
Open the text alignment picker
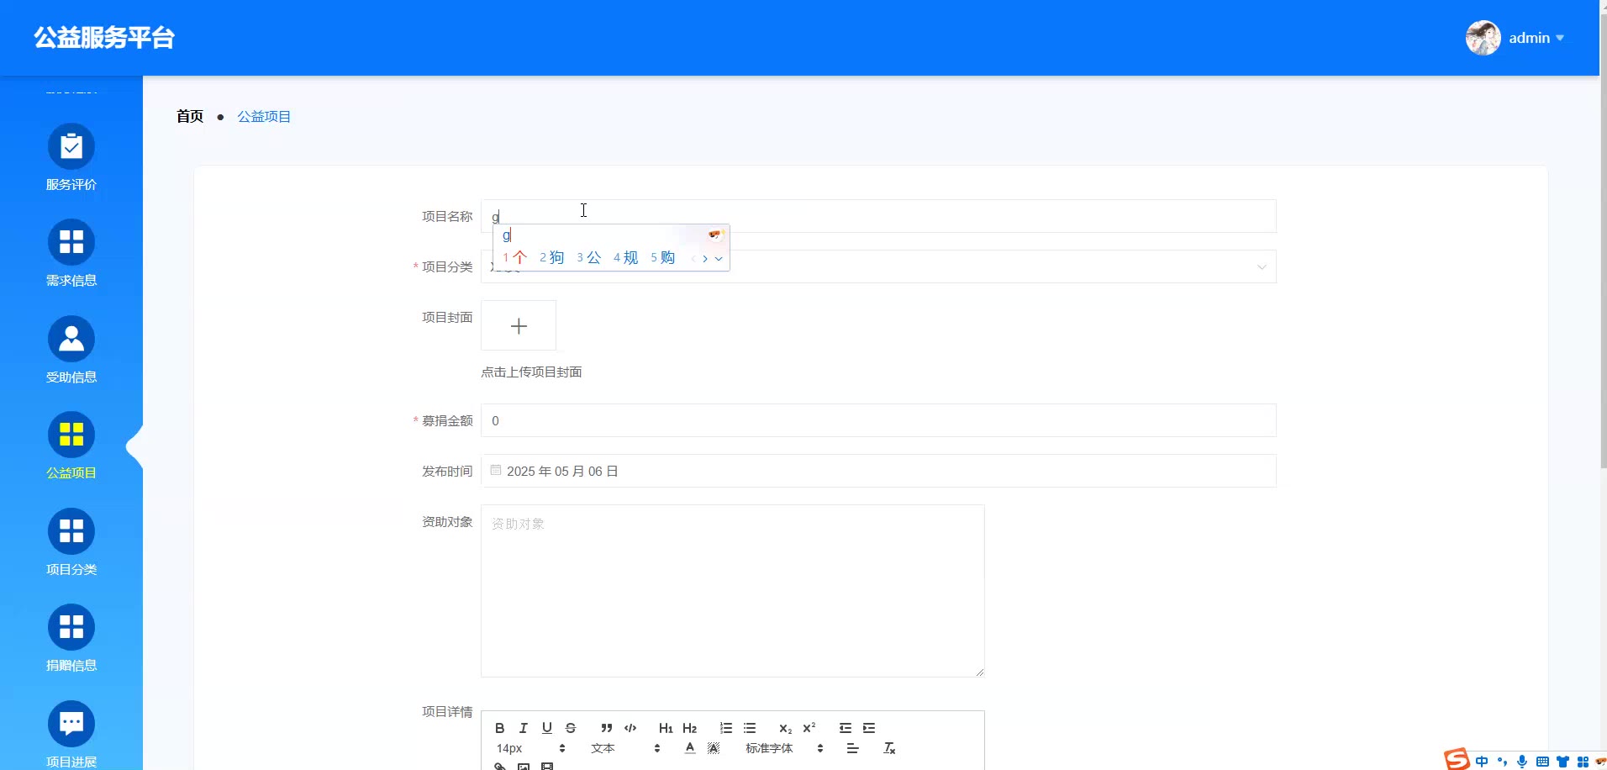(853, 748)
